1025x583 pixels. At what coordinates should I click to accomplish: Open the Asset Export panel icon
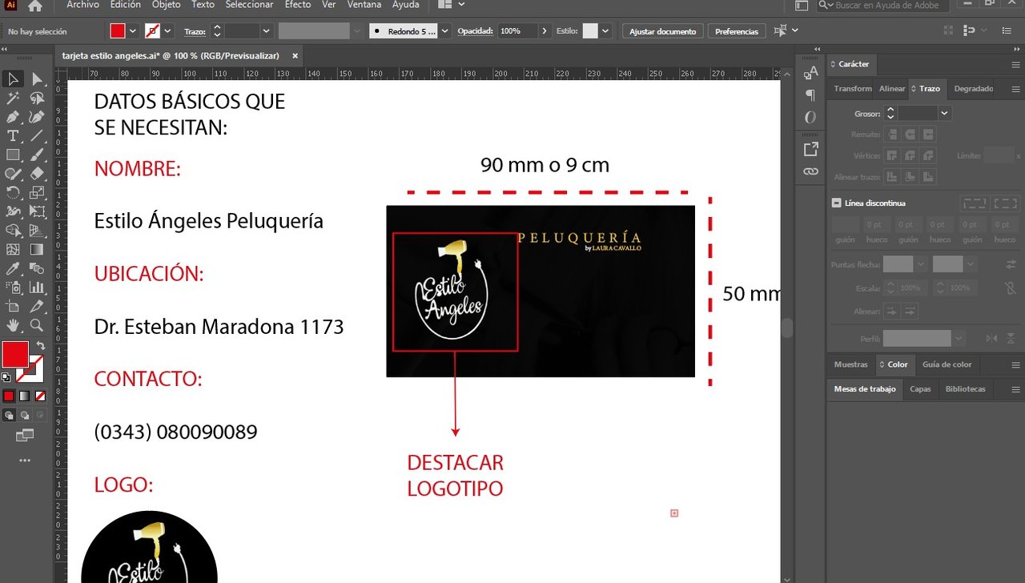[x=810, y=149]
